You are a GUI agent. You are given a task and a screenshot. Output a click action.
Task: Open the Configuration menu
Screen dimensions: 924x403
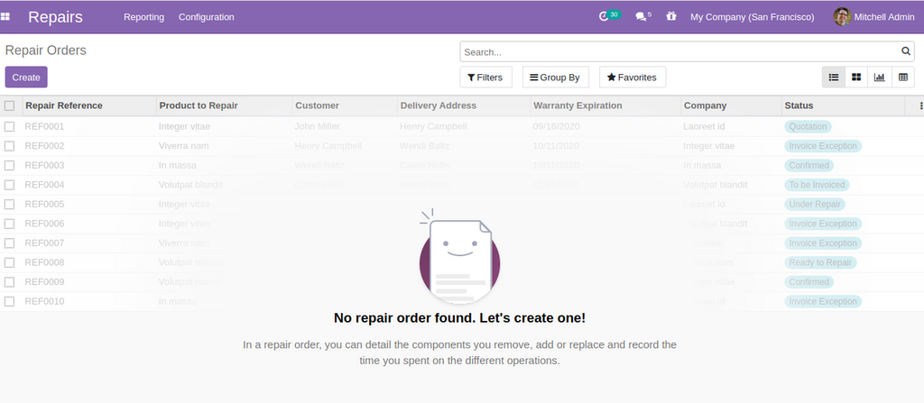pos(206,17)
